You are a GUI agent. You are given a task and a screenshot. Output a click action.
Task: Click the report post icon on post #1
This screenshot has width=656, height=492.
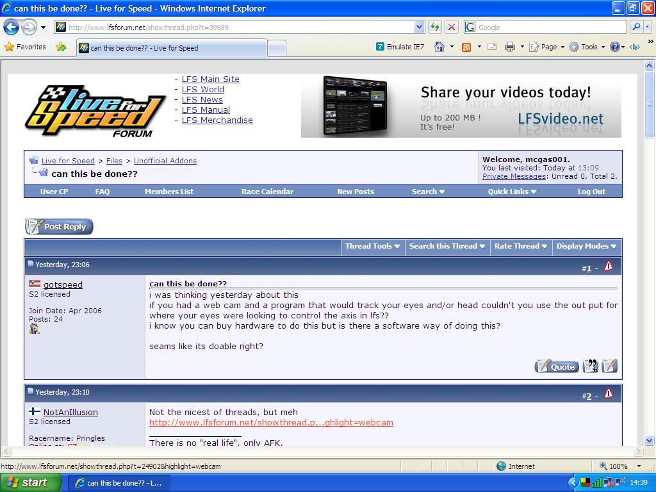pos(609,266)
